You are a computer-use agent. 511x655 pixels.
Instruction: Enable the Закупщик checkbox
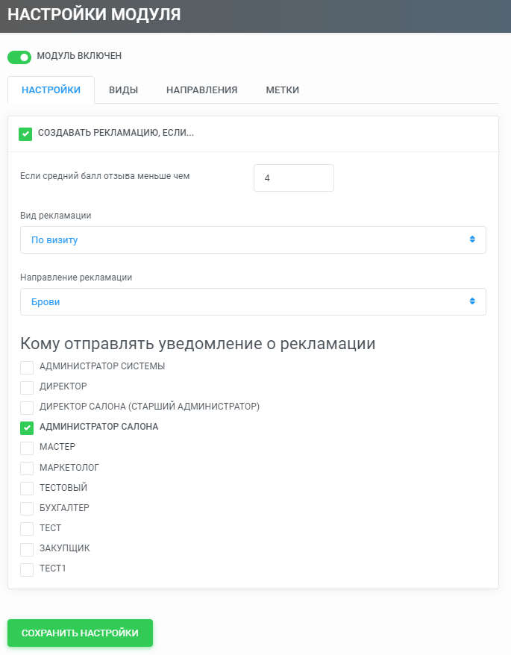point(27,549)
